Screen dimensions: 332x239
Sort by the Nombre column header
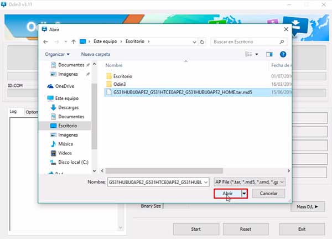pyautogui.click(x=114, y=65)
